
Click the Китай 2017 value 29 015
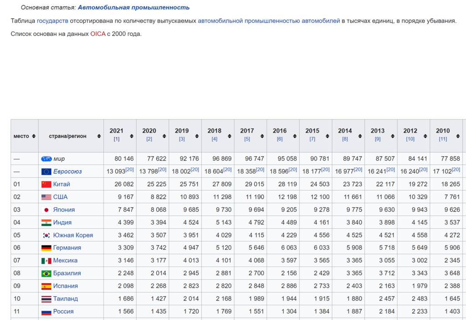tap(255, 184)
